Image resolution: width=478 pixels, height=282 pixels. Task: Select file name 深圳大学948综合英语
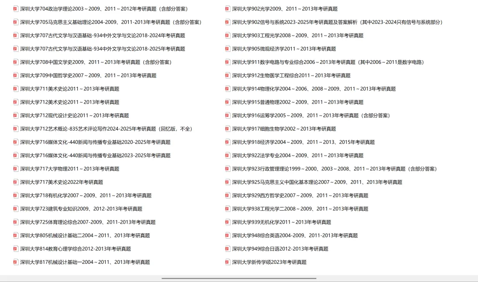point(295,236)
